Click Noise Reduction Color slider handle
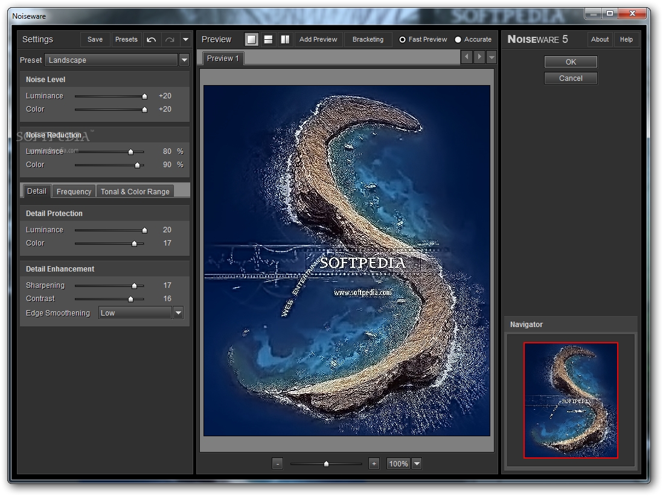Screen dimensions: 663x496 click(x=138, y=165)
